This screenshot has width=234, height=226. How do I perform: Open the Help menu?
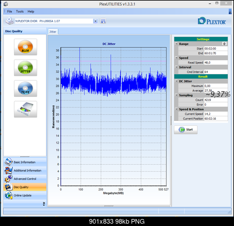point(31,12)
